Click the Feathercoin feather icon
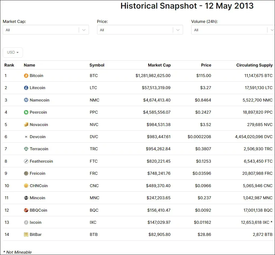Image resolution: width=275 pixels, height=255 pixels. 26,161
